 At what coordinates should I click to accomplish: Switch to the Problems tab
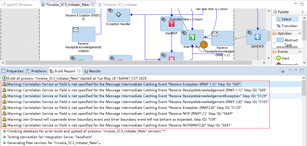pyautogui.click(x=36, y=71)
